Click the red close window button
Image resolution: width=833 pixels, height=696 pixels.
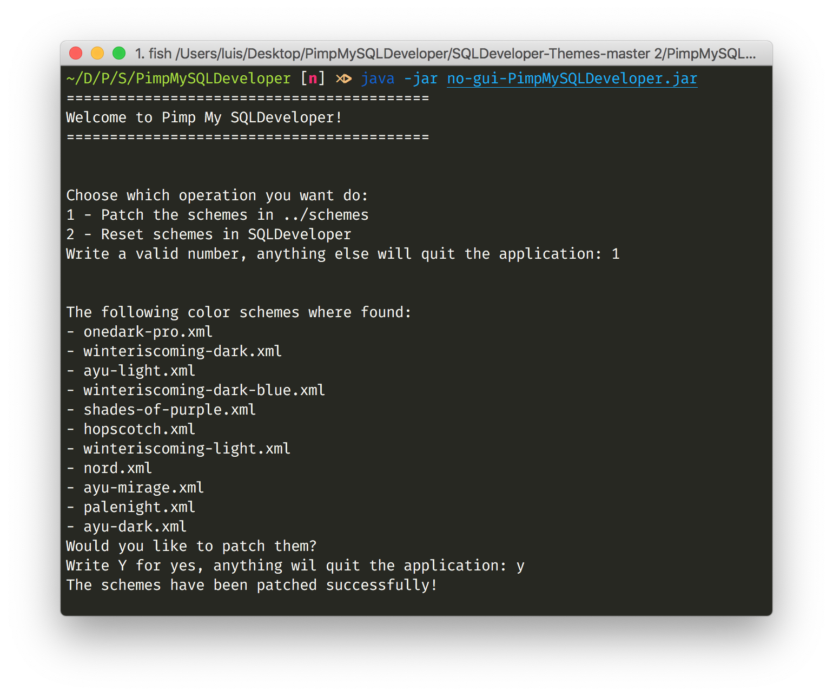click(76, 53)
